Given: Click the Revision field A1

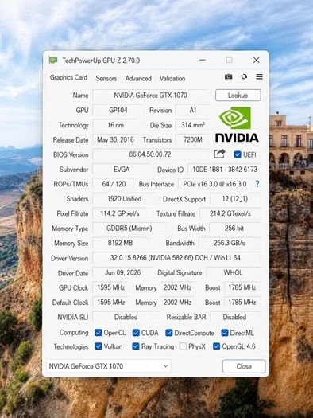Looking at the screenshot, I should pyautogui.click(x=192, y=110).
